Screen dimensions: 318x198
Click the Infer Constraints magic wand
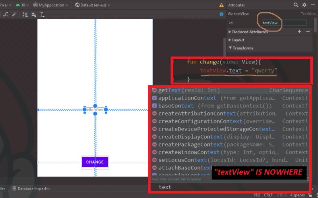coord(14,14)
